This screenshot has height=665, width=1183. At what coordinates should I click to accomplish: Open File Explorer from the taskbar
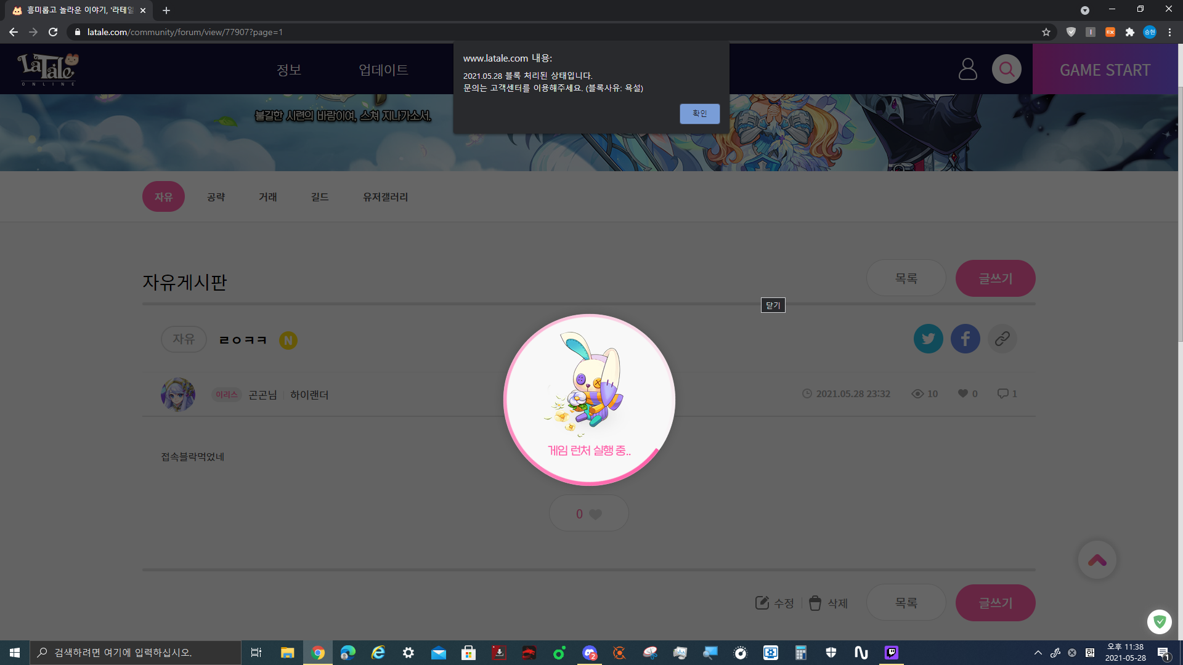287,653
